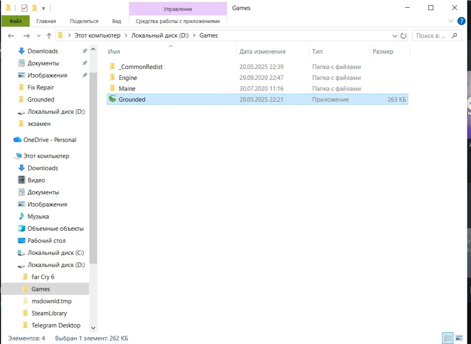Sort files by Тип column
The height and width of the screenshot is (344, 471).
coord(317,51)
